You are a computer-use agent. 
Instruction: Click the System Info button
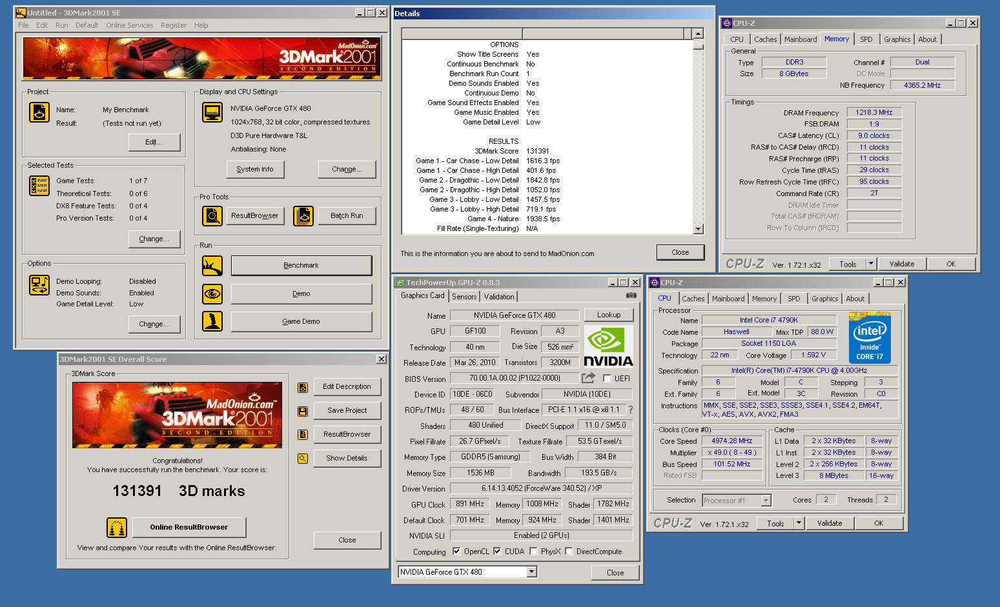pos(255,170)
